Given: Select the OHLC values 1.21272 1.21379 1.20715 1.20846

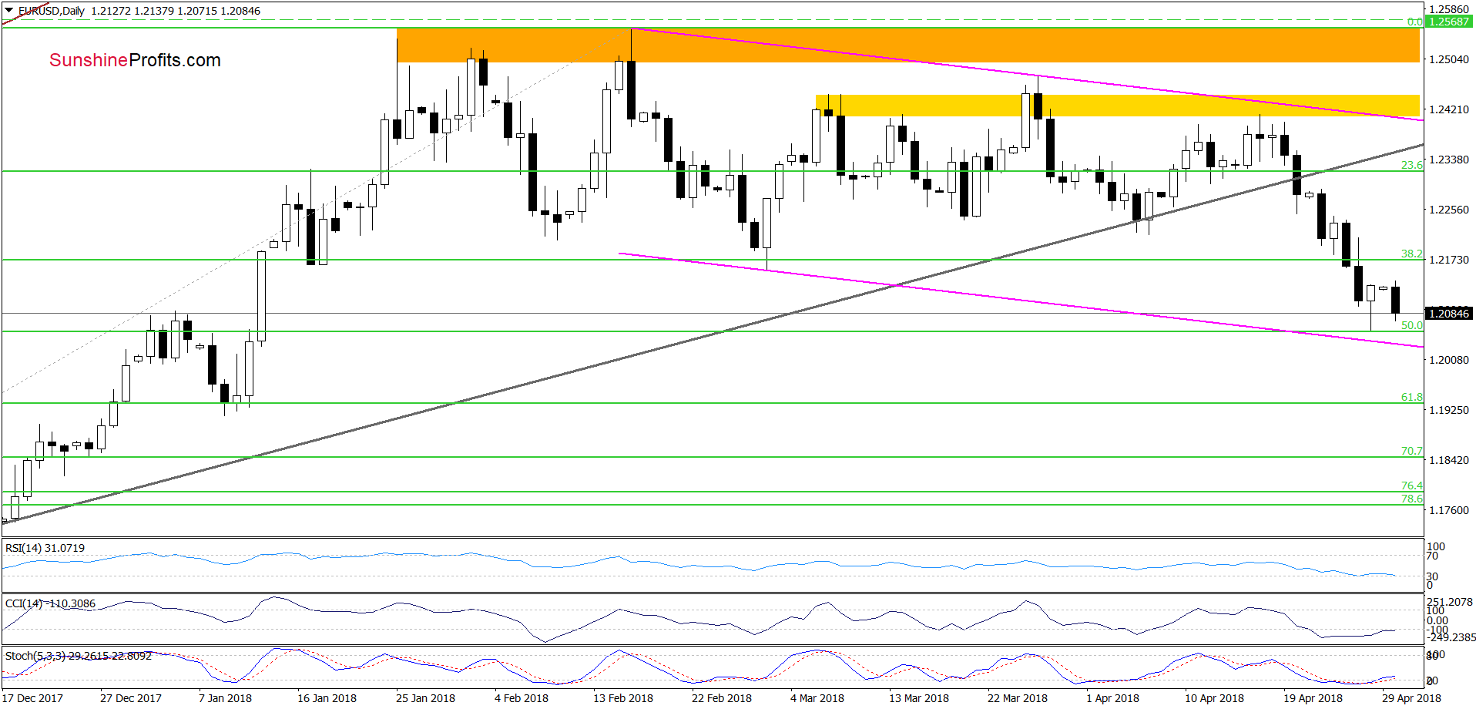Looking at the screenshot, I should 176,11.
